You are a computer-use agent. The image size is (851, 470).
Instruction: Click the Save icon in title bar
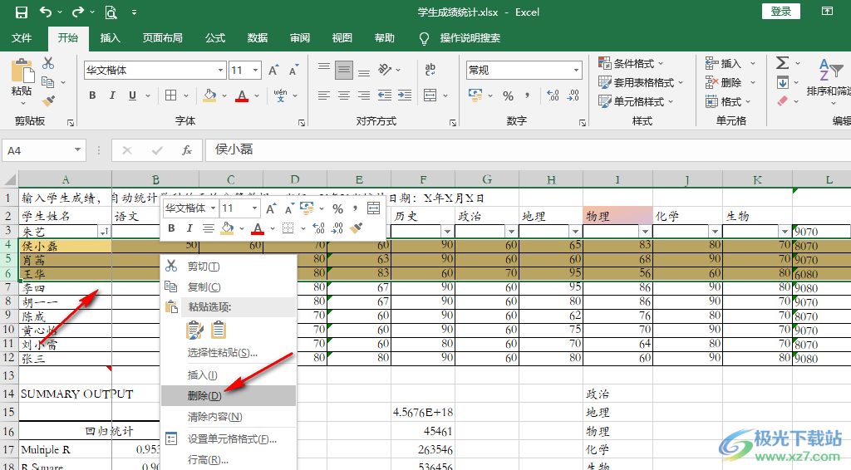(x=22, y=12)
